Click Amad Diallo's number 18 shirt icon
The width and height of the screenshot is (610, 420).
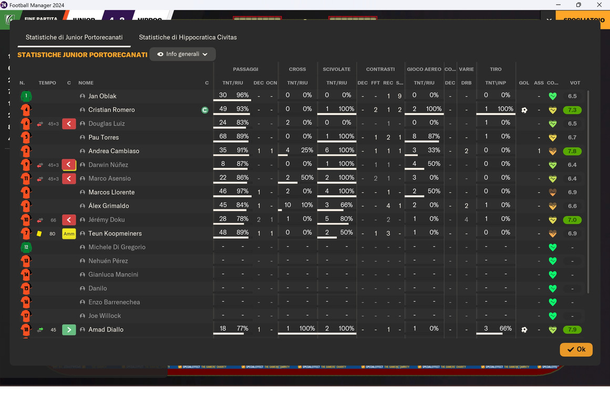pyautogui.click(x=26, y=329)
